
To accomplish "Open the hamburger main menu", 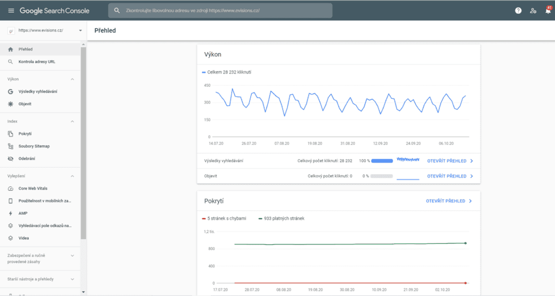I will 11,10.
